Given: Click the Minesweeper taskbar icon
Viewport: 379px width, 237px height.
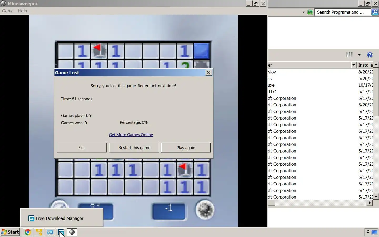Looking at the screenshot, I should pyautogui.click(x=72, y=232).
